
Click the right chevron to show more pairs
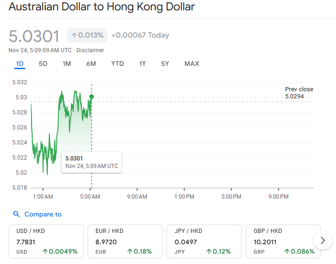(322, 240)
